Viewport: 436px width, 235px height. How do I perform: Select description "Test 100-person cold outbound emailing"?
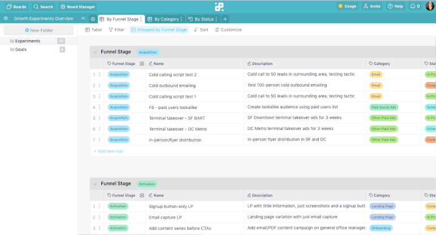(305, 85)
